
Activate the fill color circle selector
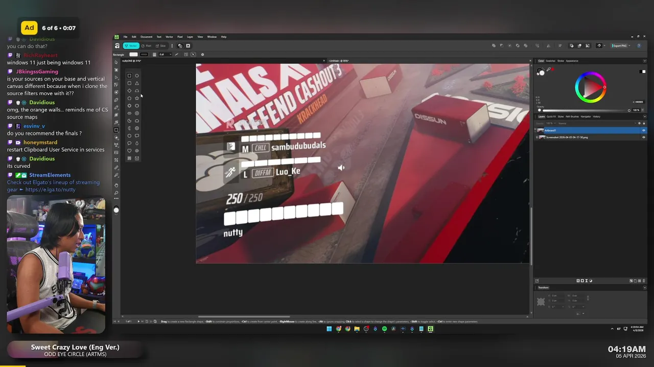click(x=542, y=73)
